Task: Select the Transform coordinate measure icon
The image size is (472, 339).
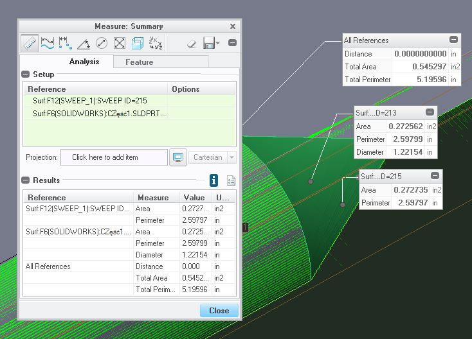Action: [156, 43]
